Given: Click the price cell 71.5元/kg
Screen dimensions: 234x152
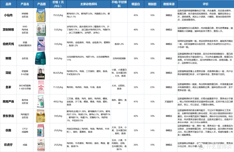Looking at the screenshot, I should tap(58, 87).
